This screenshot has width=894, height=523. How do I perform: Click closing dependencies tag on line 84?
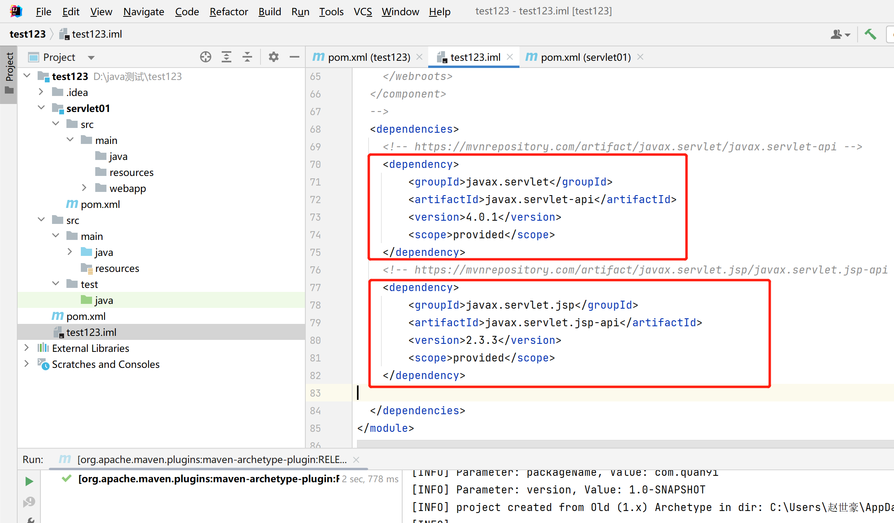[x=418, y=411]
